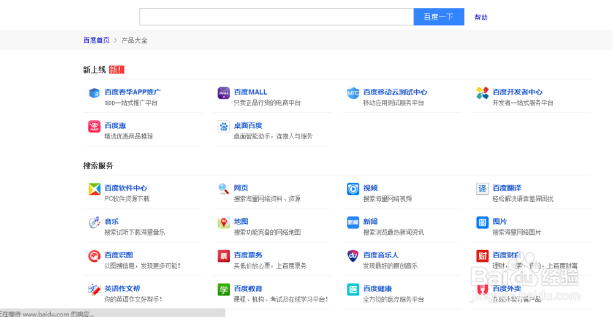
Task: Open the 百度软件中心 link
Action: (x=126, y=188)
